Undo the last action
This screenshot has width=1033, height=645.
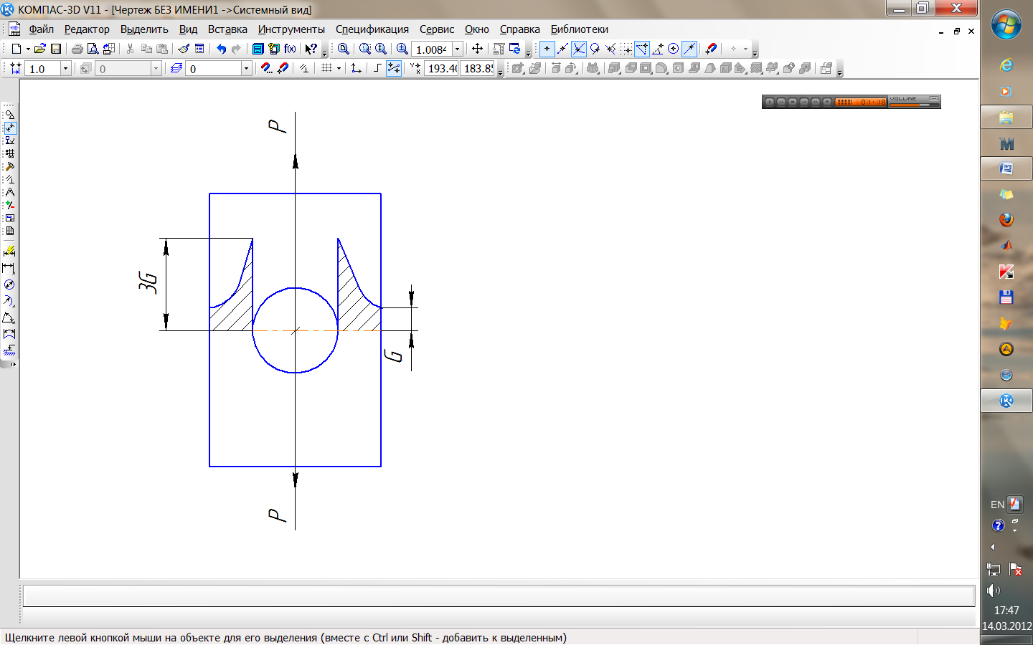point(221,49)
